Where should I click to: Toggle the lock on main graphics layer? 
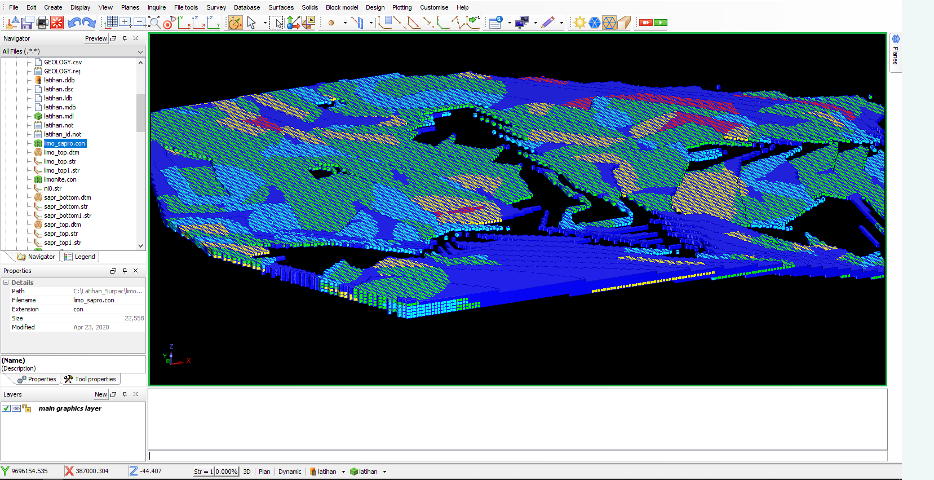point(26,408)
